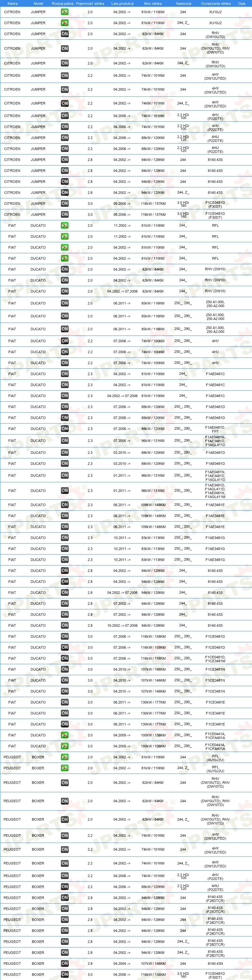Click '4HV (P22DTE)' cell in Peugeot Boxer row
The width and height of the screenshot is (252, 980).
click(215, 876)
